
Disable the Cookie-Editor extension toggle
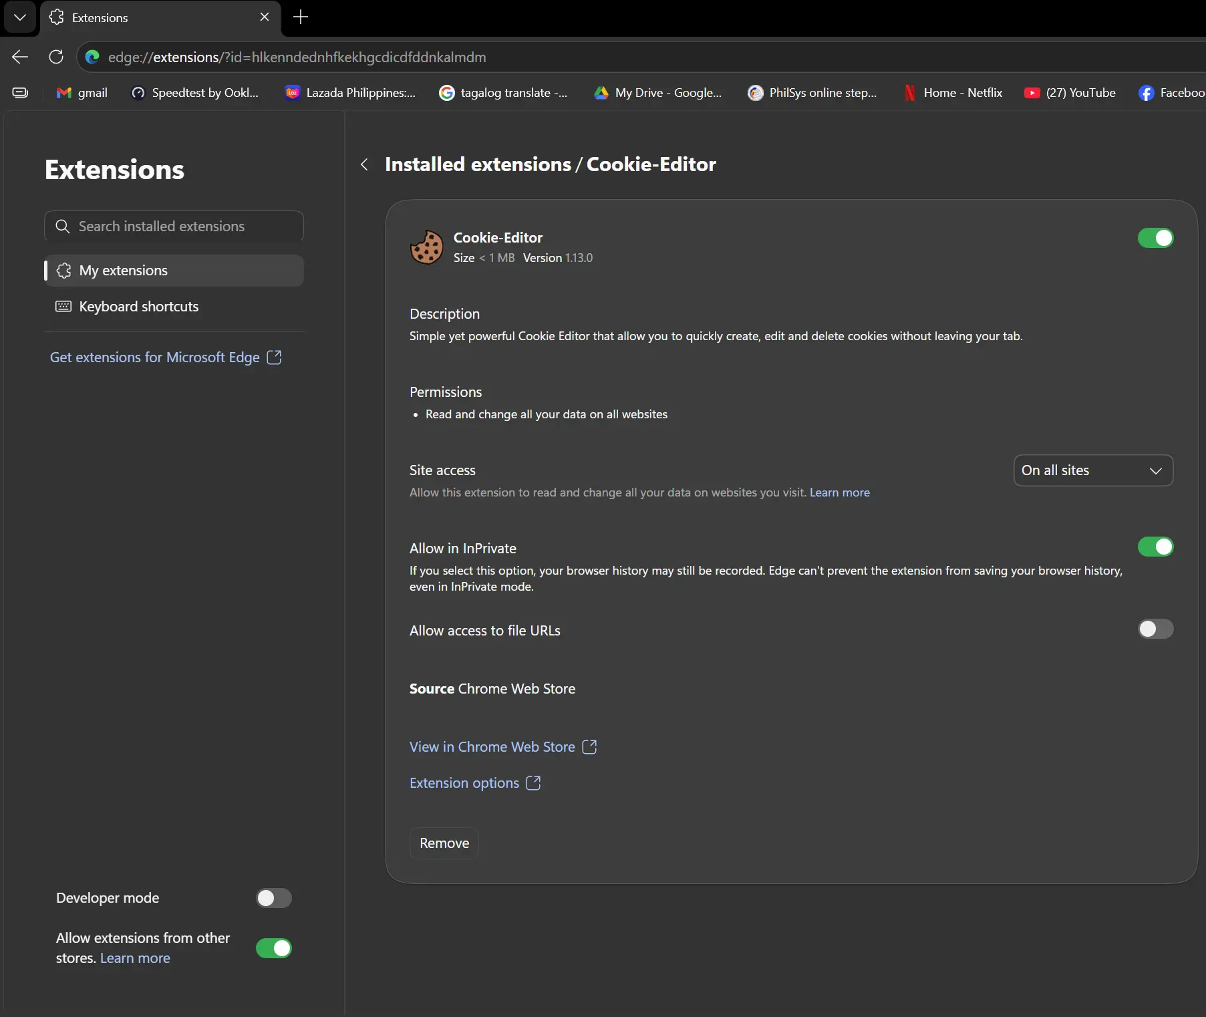[x=1155, y=238]
